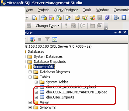This screenshot has width=129, height=111.
Task: Click the Save floppy disk icon
Action: [x=100, y=18]
